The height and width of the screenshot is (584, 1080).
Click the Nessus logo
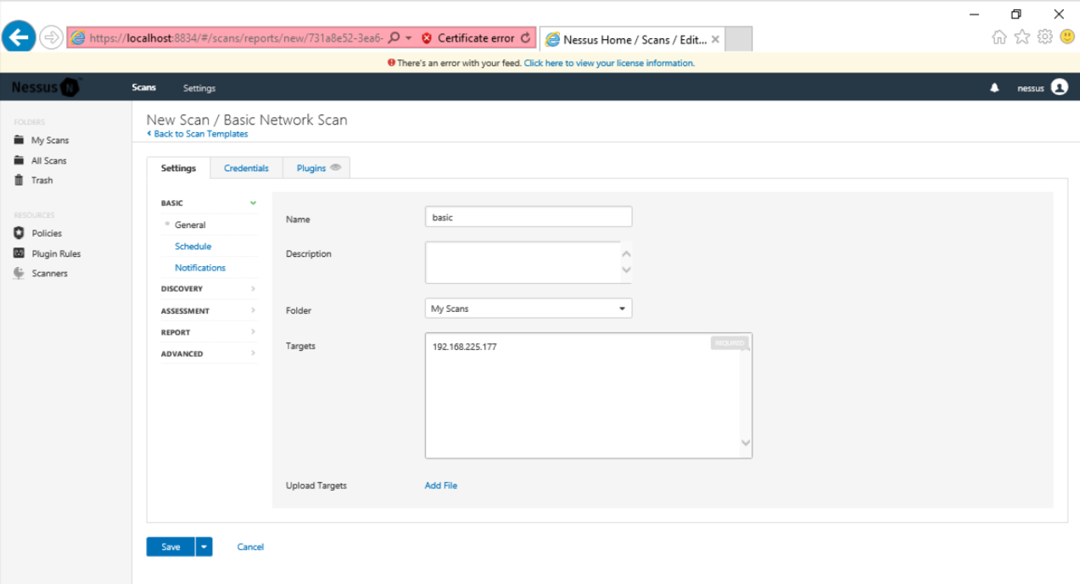(x=46, y=87)
